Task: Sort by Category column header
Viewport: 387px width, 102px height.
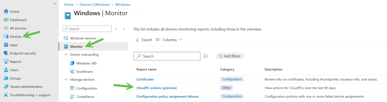Action: pos(227,69)
